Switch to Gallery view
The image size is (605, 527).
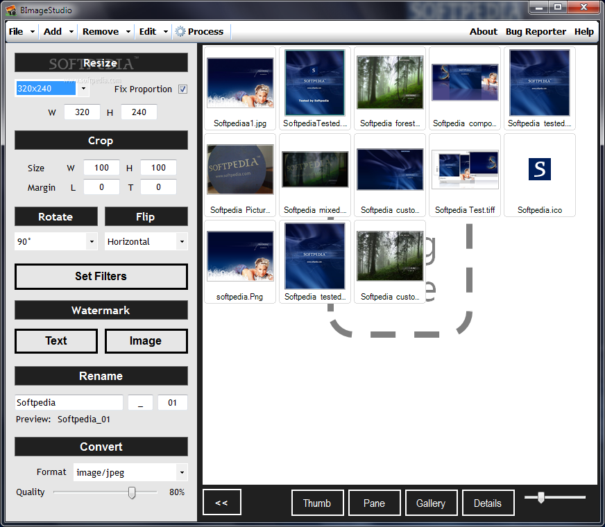[431, 503]
